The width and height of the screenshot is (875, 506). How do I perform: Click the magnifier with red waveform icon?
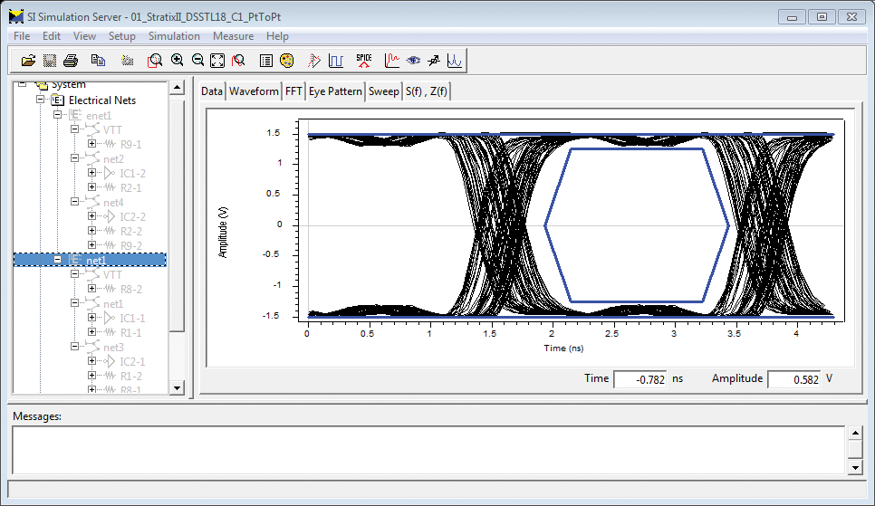click(239, 61)
